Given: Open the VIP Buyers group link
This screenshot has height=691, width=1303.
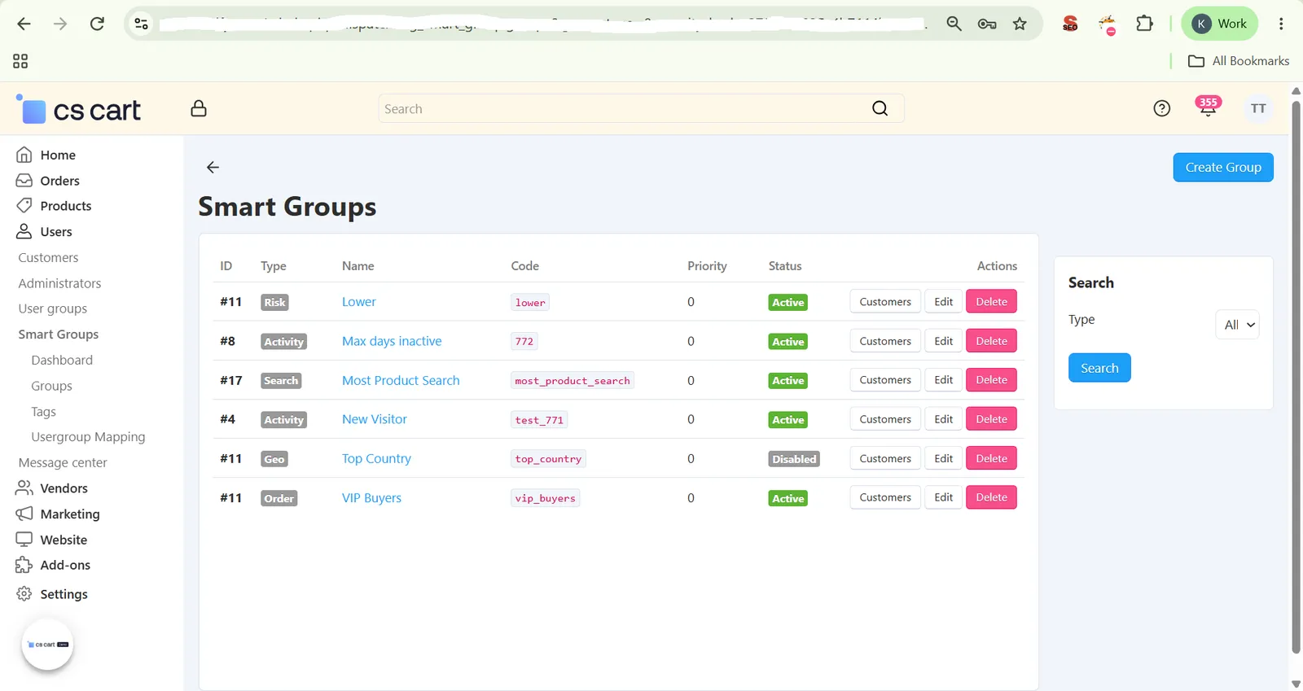Looking at the screenshot, I should tap(371, 498).
